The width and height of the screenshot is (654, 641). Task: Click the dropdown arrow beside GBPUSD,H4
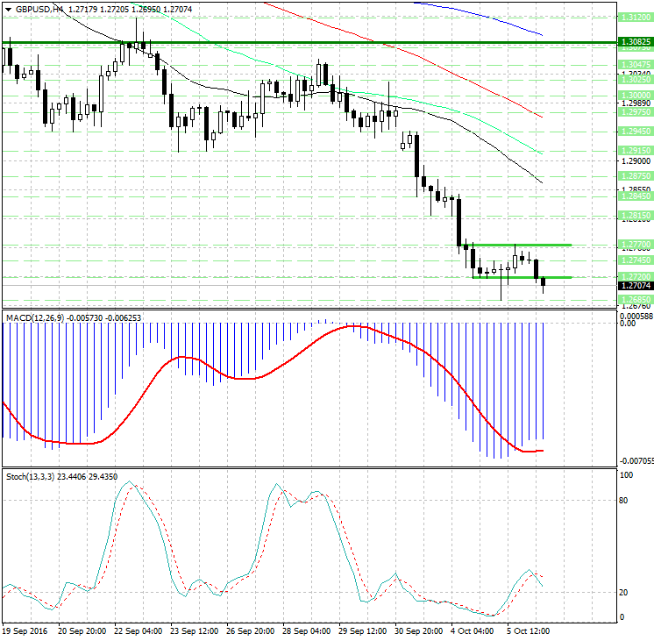7,9
